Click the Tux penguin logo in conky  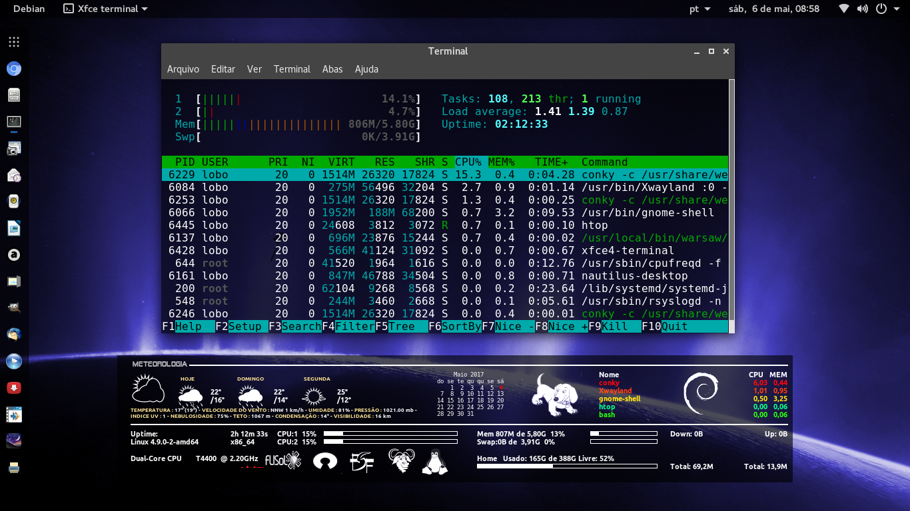[x=435, y=460]
